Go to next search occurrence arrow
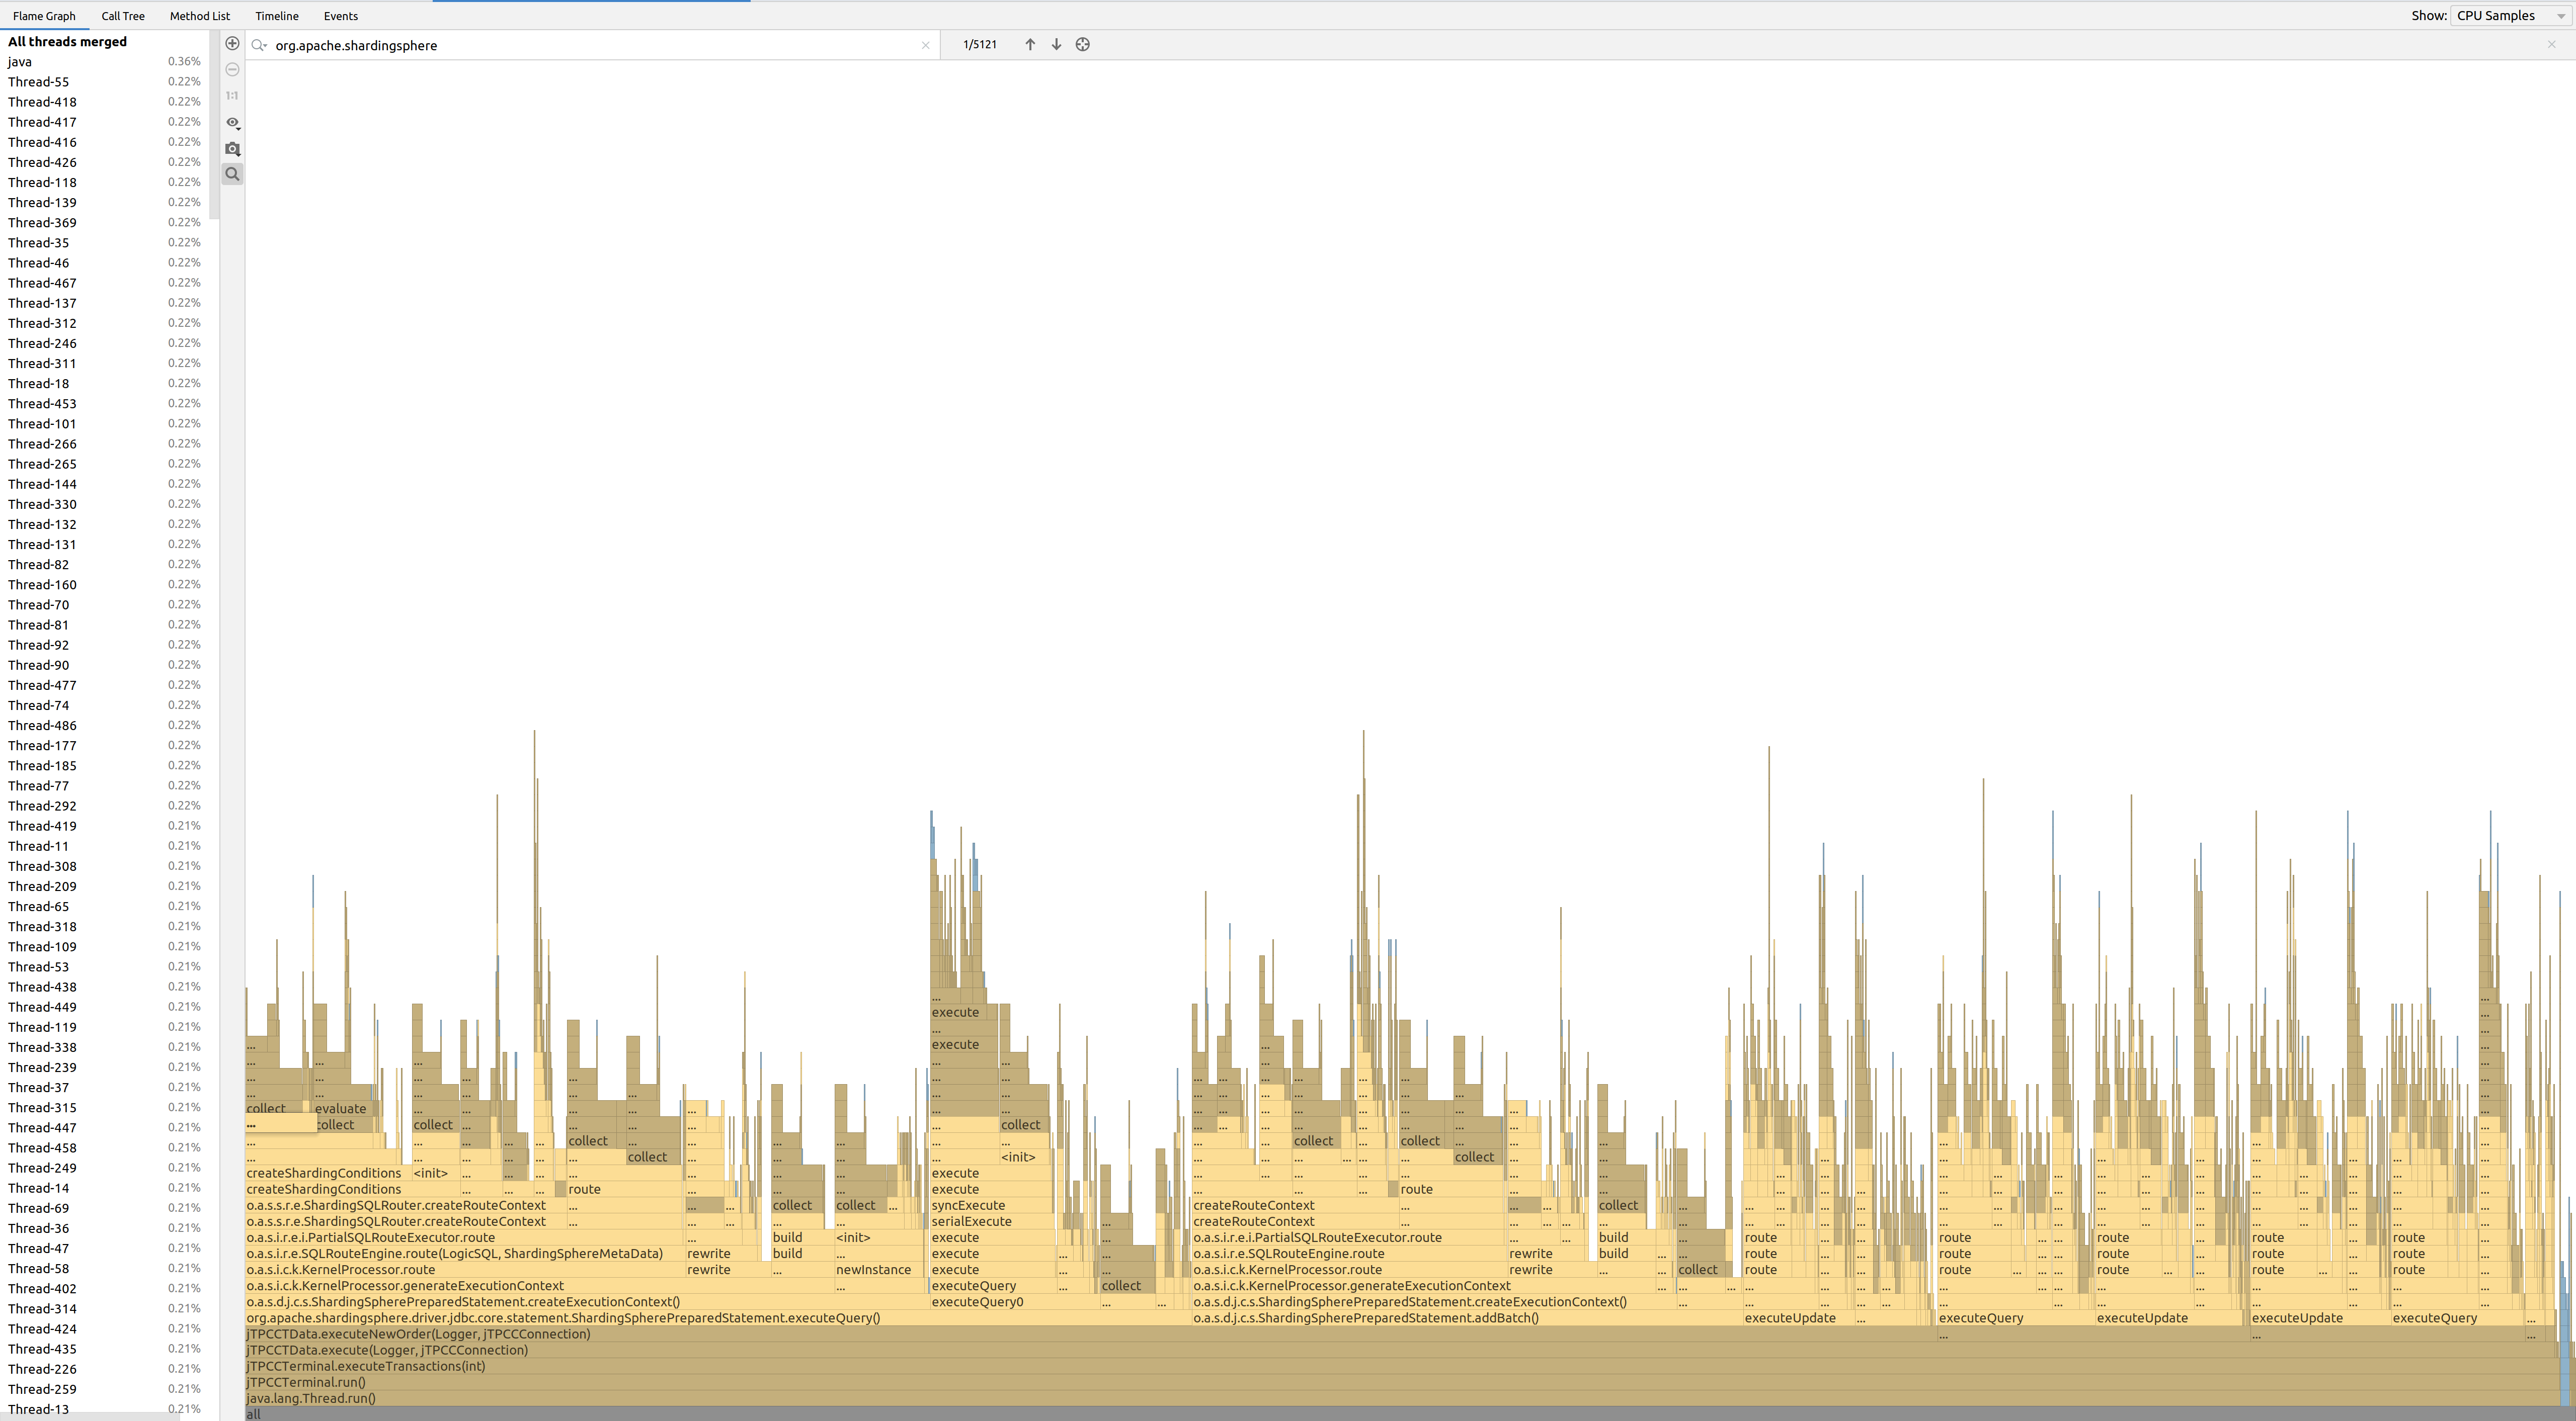 tap(1056, 45)
